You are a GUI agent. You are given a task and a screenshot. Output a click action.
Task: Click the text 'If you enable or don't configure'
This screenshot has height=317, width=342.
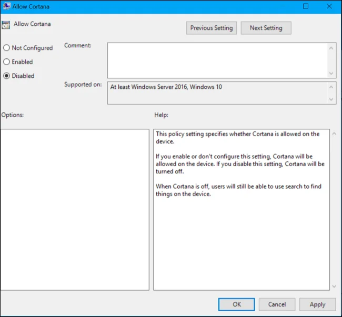[197, 156]
